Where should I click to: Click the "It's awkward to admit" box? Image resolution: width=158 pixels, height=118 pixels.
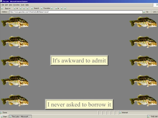point(79,61)
